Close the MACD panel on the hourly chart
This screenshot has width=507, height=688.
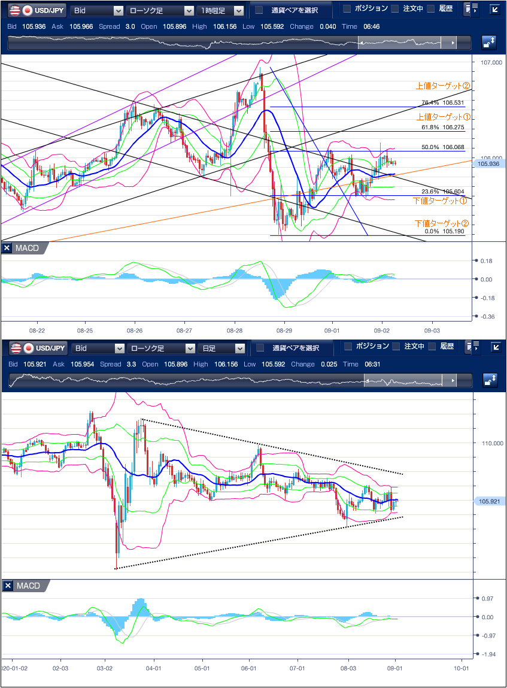(7, 248)
